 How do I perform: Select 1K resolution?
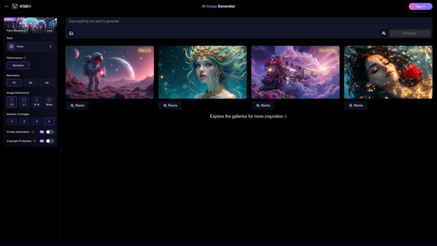point(14,83)
